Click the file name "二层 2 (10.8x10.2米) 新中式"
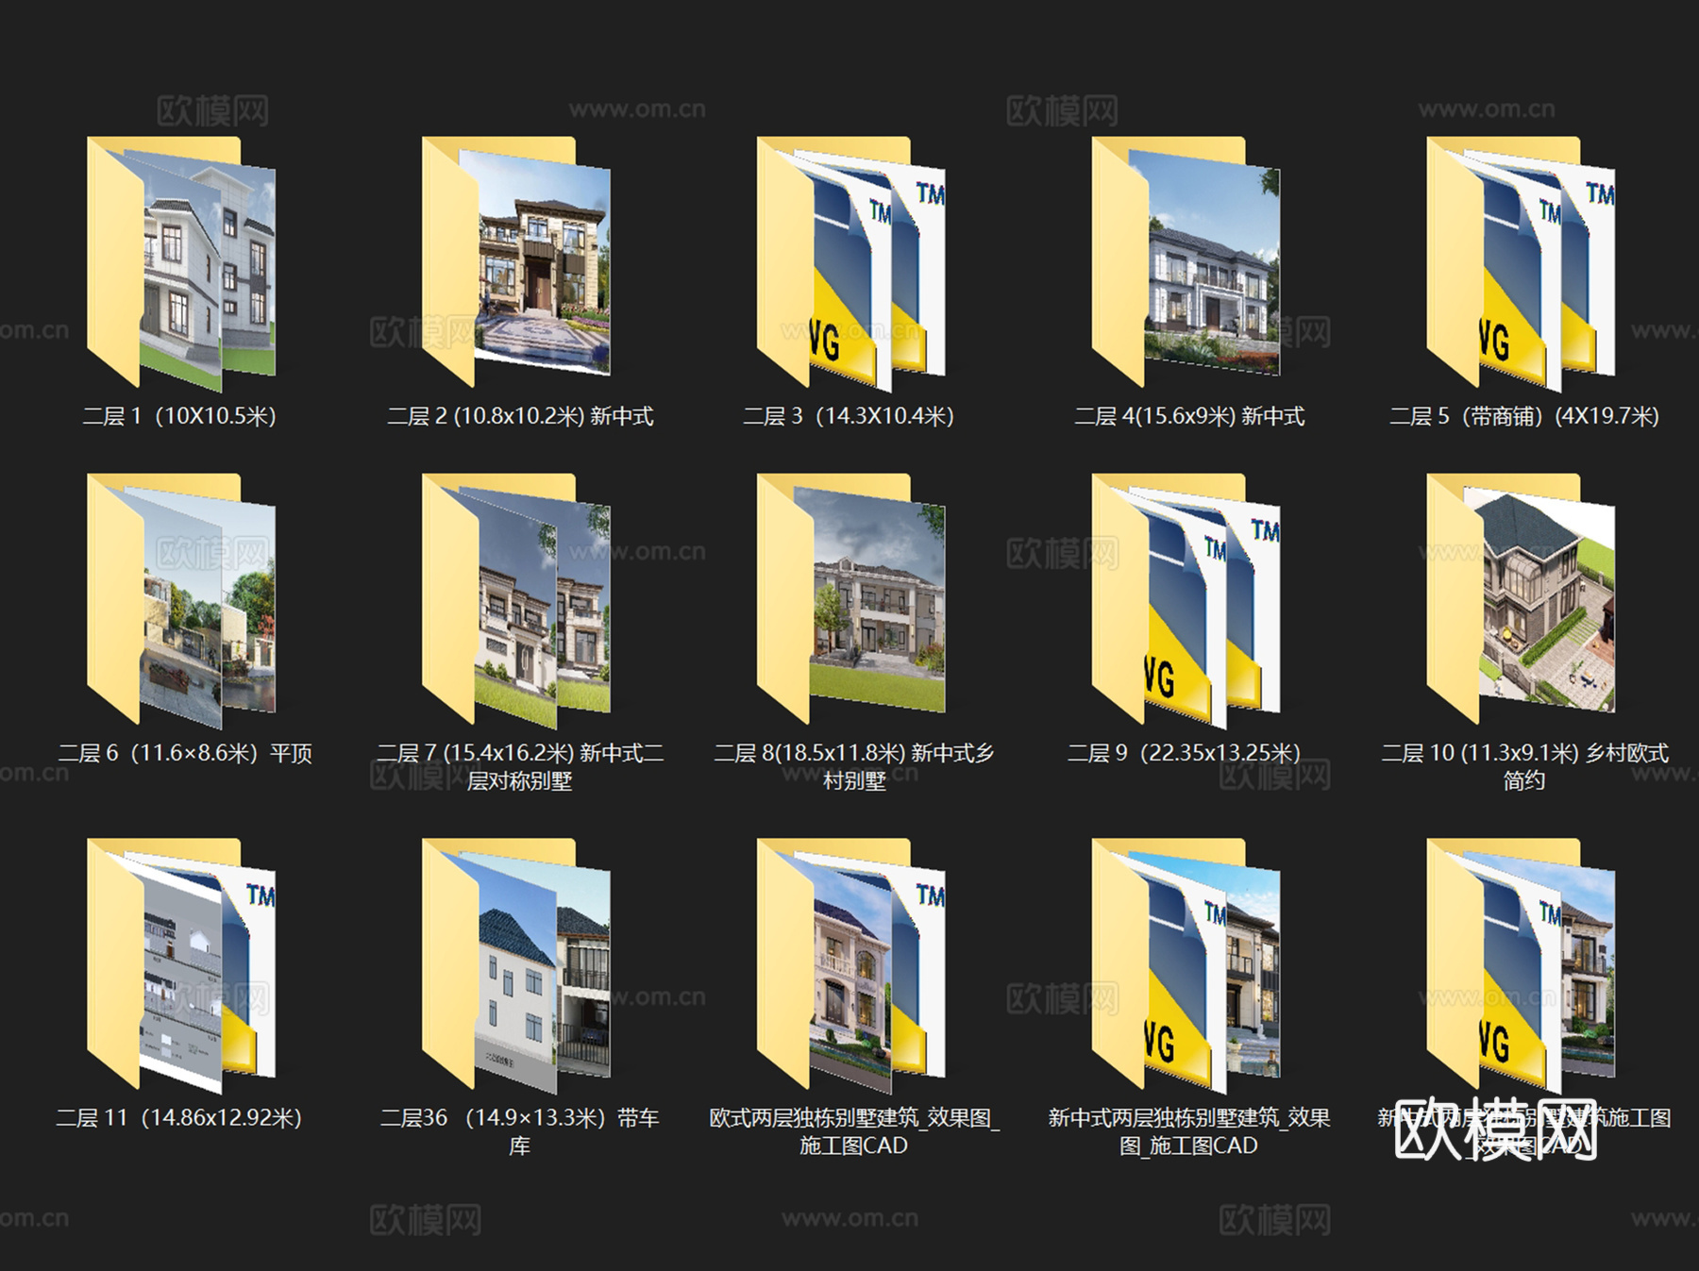This screenshot has height=1271, width=1699. click(x=520, y=416)
